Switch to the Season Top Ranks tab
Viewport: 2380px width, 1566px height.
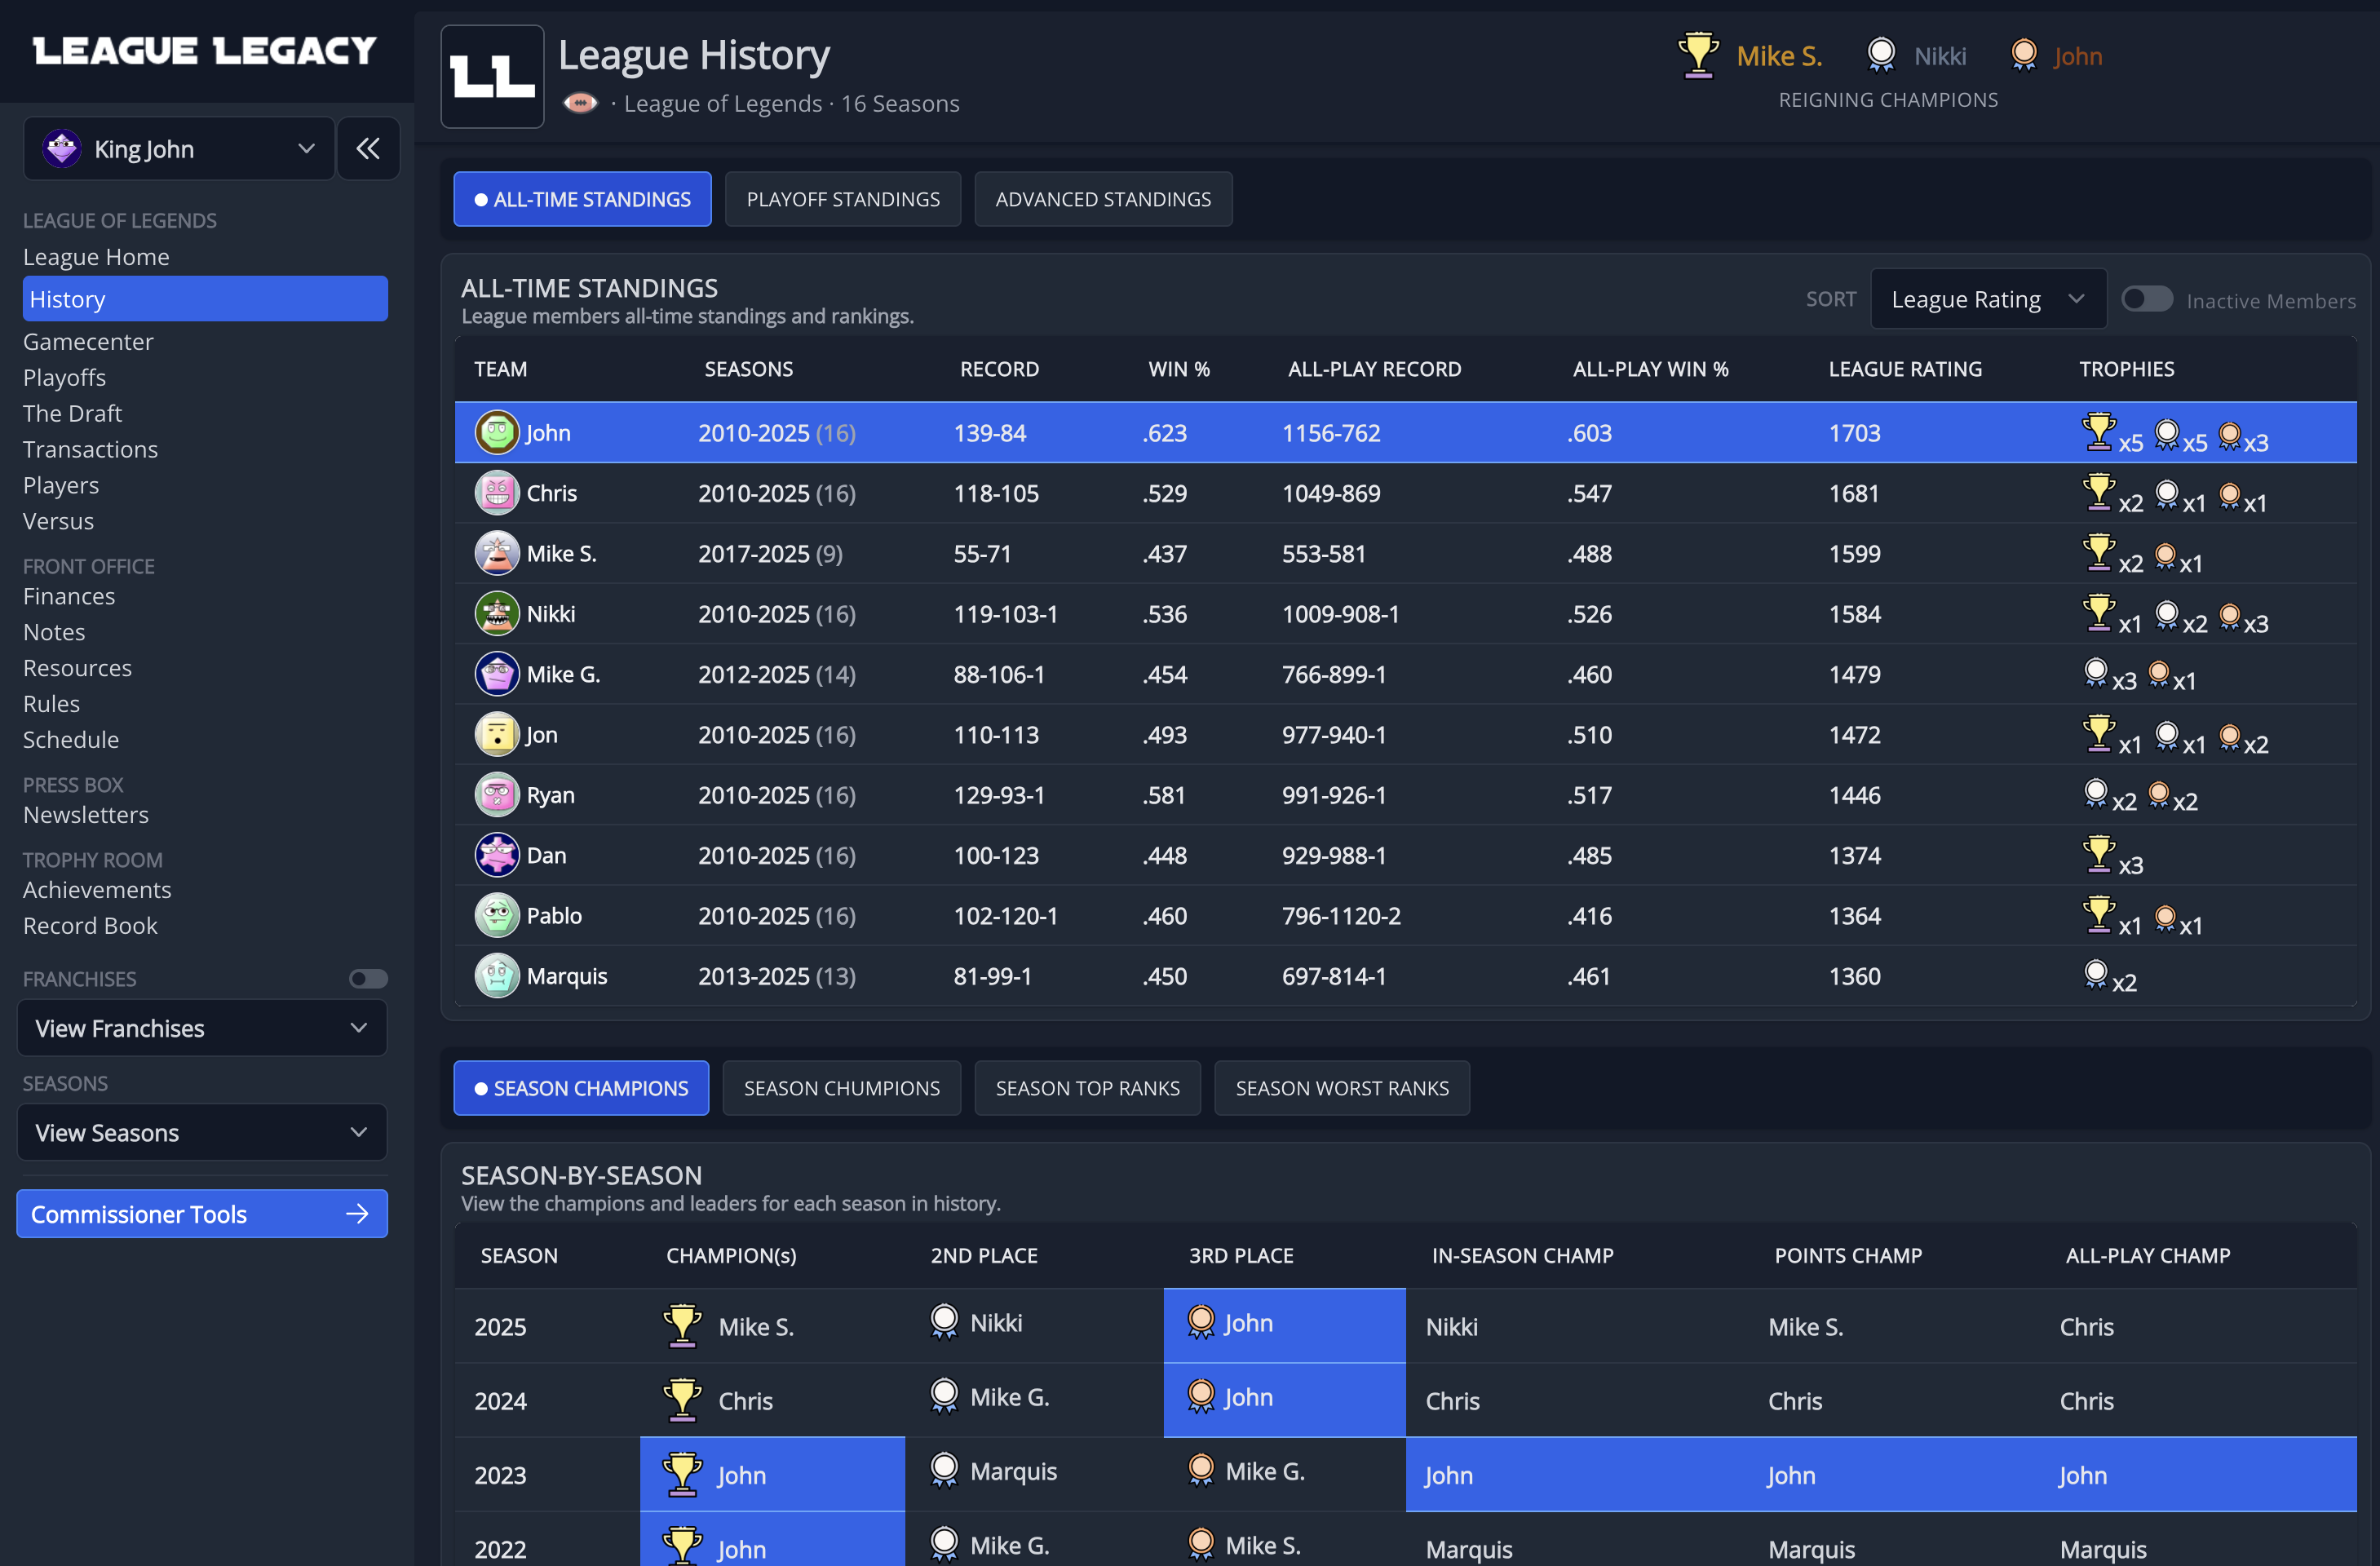pos(1088,1088)
